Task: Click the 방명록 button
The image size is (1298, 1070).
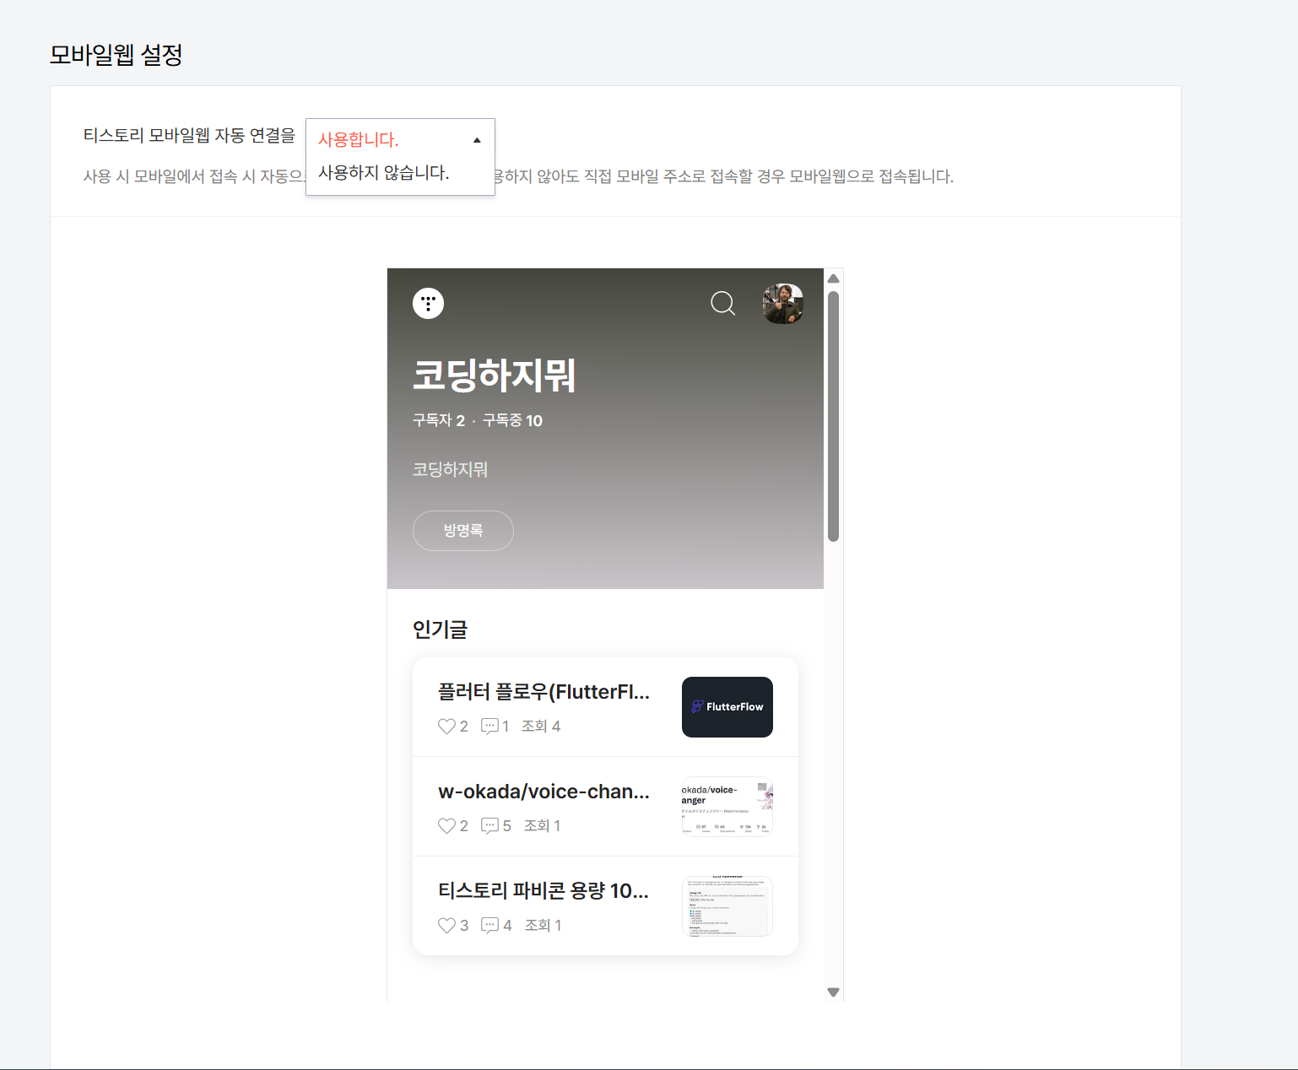Action: [463, 531]
